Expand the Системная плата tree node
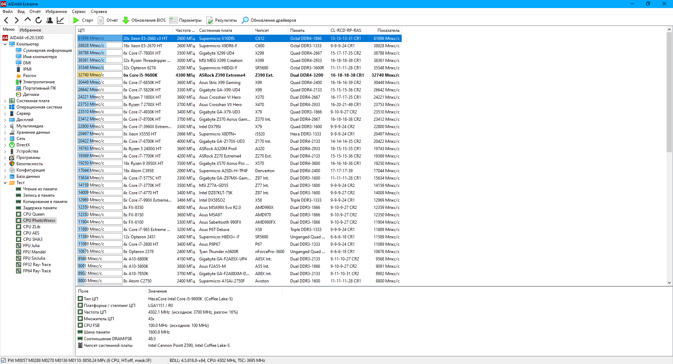 pos(5,101)
